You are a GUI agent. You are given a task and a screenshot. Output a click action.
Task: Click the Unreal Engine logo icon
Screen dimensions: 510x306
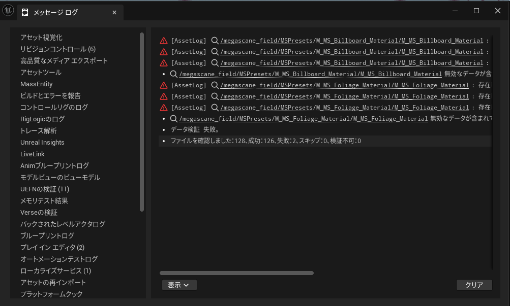[x=8, y=10]
